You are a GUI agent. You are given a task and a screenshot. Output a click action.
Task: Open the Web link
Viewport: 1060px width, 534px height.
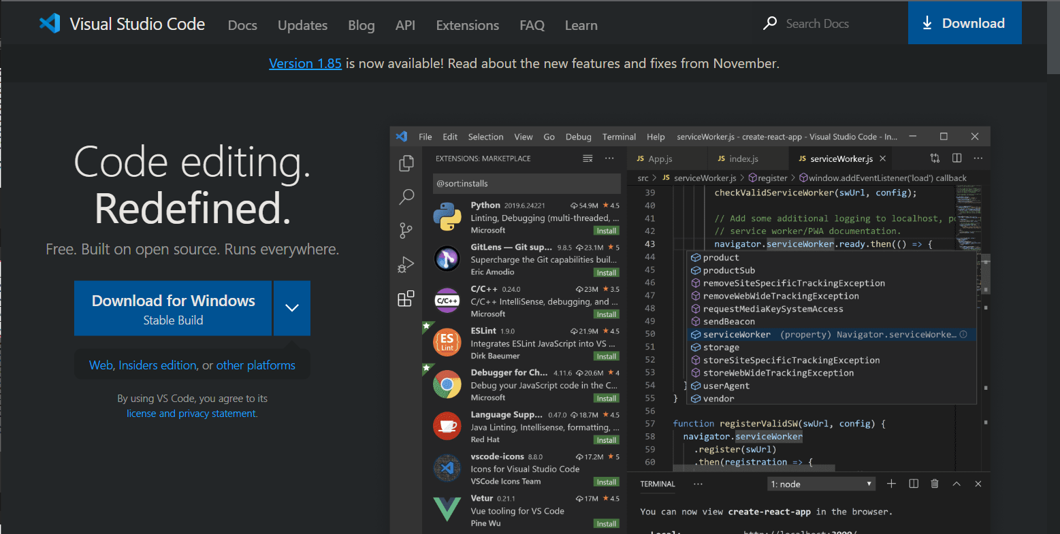pyautogui.click(x=101, y=365)
